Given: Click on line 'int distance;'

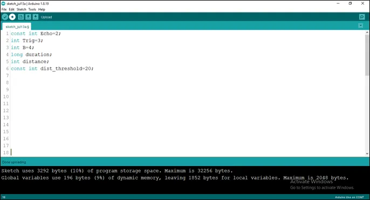Looking at the screenshot, I should coord(30,61).
